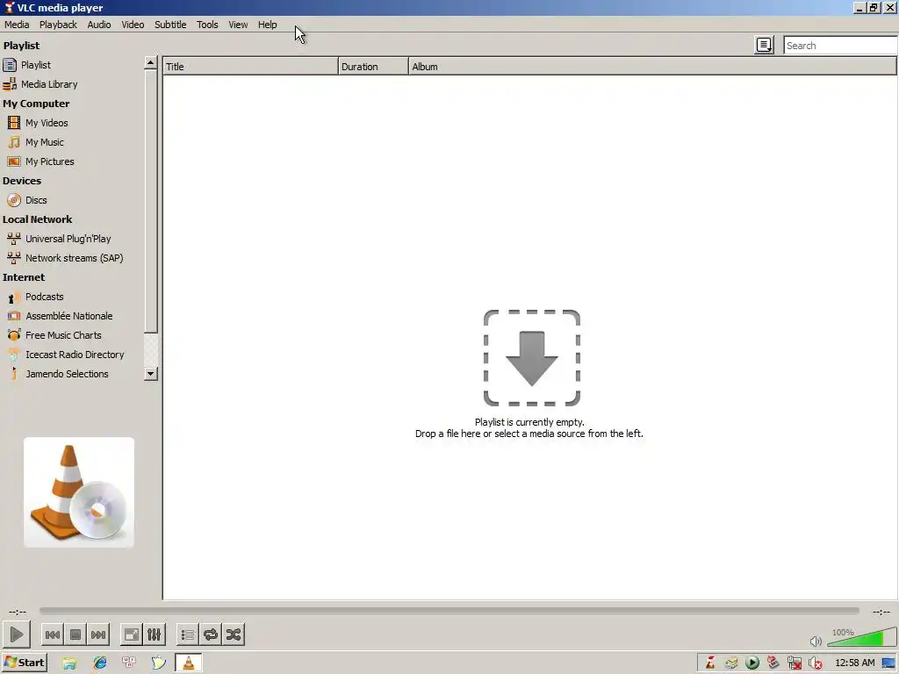Mute audio using speaker icon

coord(816,641)
